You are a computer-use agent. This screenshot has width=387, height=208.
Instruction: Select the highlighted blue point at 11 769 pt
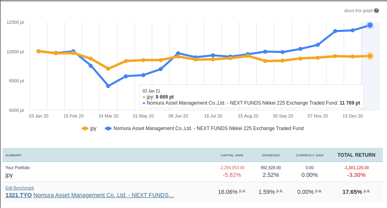tap(370, 25)
